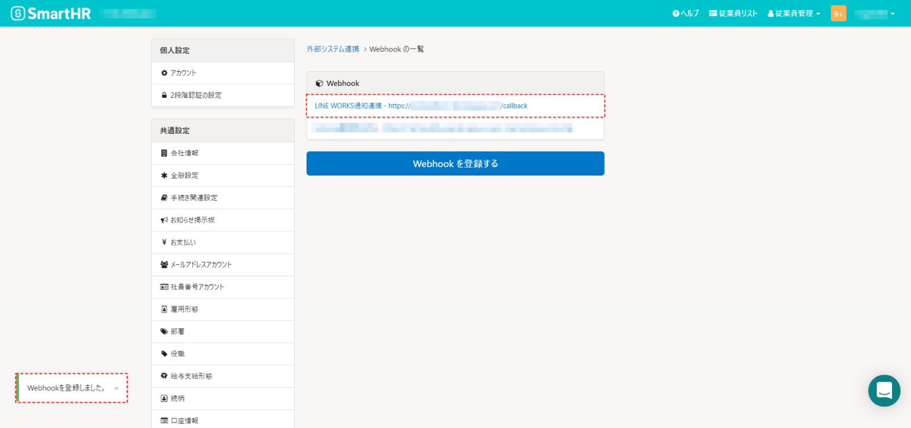The image size is (911, 428).
Task: Select the icon beside 給与支給形態
Action: (x=164, y=376)
